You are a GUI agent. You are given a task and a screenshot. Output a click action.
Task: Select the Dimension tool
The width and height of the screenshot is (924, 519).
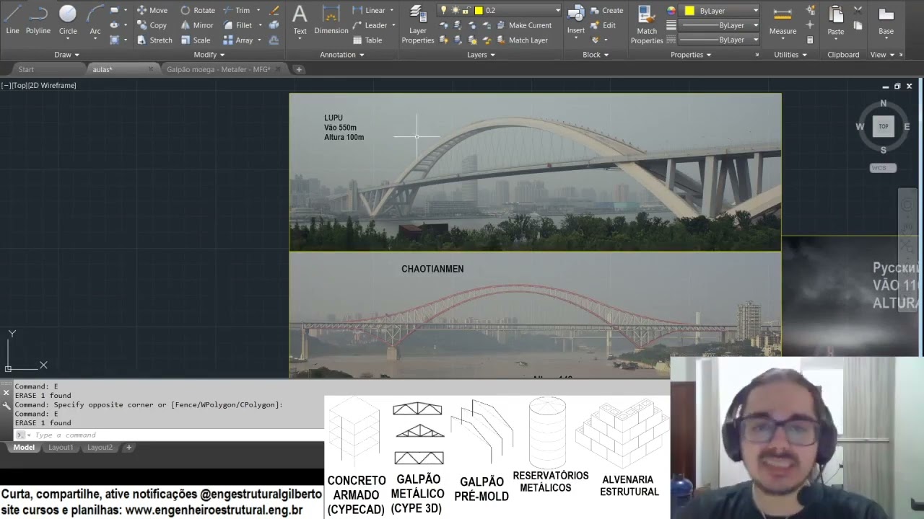[x=331, y=19]
